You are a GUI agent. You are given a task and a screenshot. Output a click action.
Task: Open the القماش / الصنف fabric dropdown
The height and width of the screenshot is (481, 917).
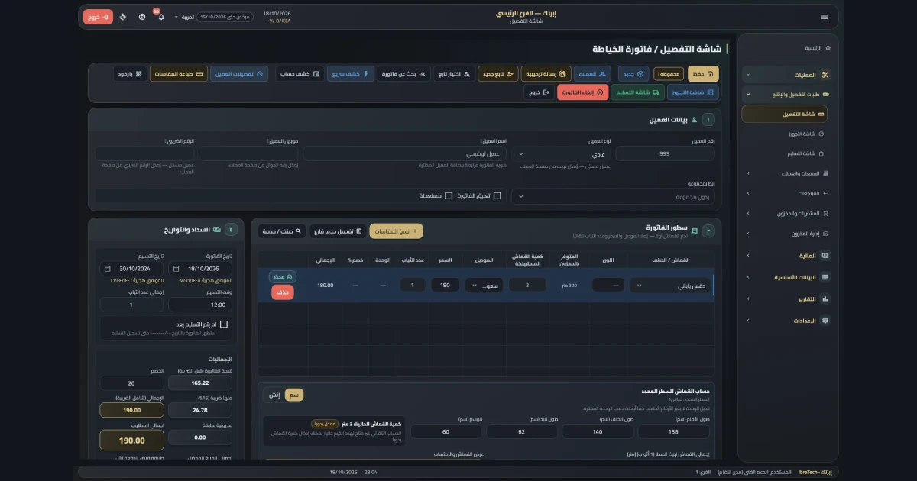tap(671, 285)
